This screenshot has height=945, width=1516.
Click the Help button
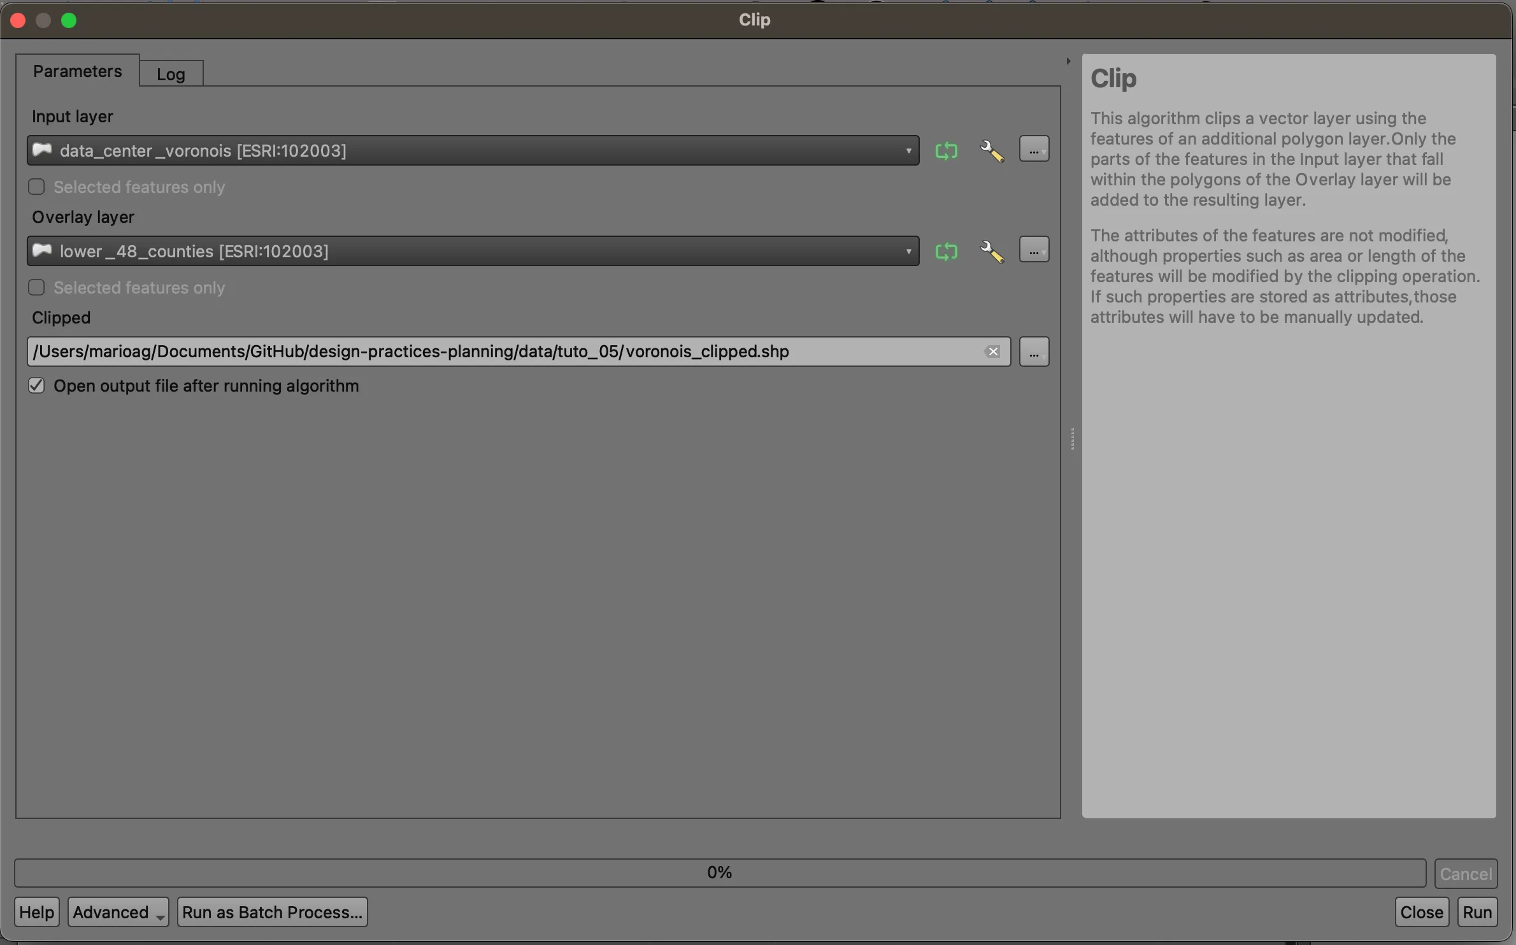click(x=36, y=911)
